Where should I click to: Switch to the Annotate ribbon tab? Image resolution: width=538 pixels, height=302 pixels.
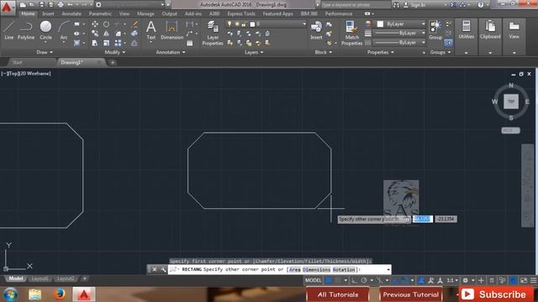tap(71, 13)
